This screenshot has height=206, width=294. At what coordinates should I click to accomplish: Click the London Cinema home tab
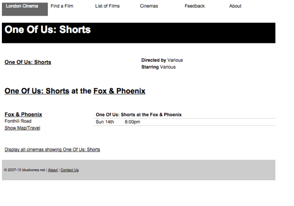click(x=22, y=6)
